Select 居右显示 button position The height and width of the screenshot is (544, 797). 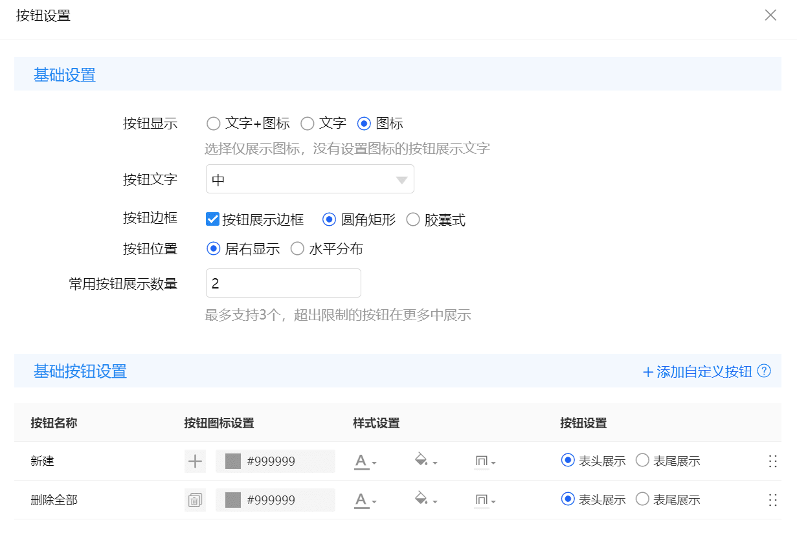click(x=213, y=249)
